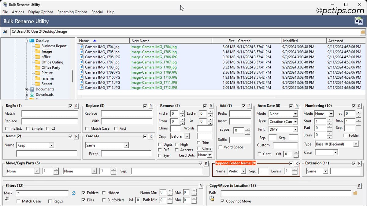Open the Numbering Type dropdown showing Base 10 (Decimal)

[x=336, y=144]
